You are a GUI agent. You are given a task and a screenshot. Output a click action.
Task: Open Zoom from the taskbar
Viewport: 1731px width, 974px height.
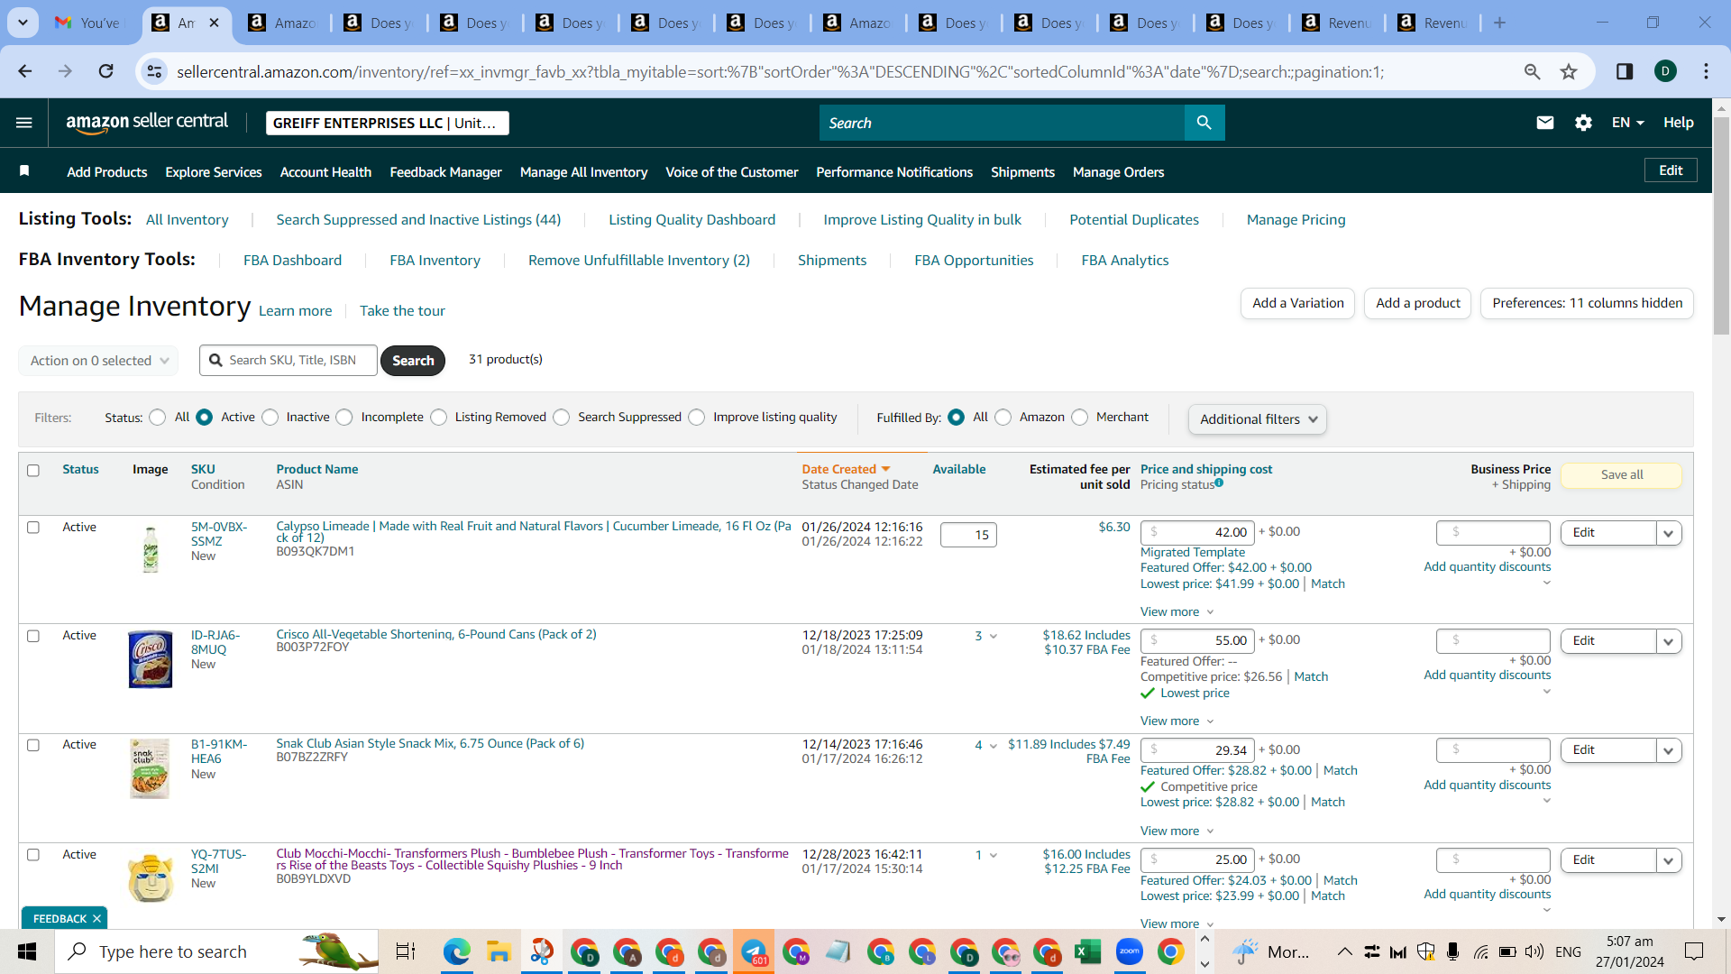point(1129,951)
